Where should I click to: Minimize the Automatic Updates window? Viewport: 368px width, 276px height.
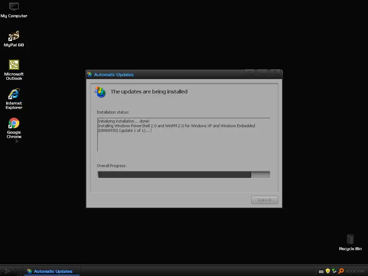tap(249, 72)
